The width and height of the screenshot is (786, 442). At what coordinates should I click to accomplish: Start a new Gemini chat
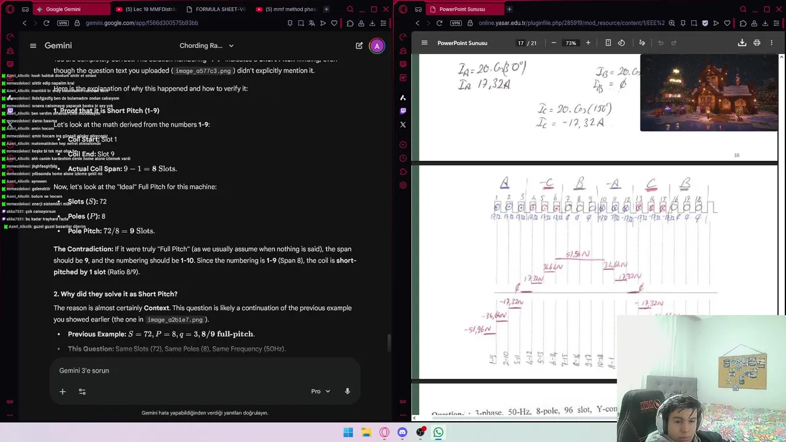point(359,45)
